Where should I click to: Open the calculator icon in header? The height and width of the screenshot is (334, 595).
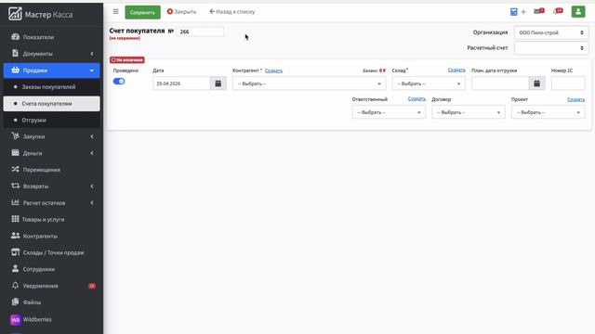click(x=513, y=12)
